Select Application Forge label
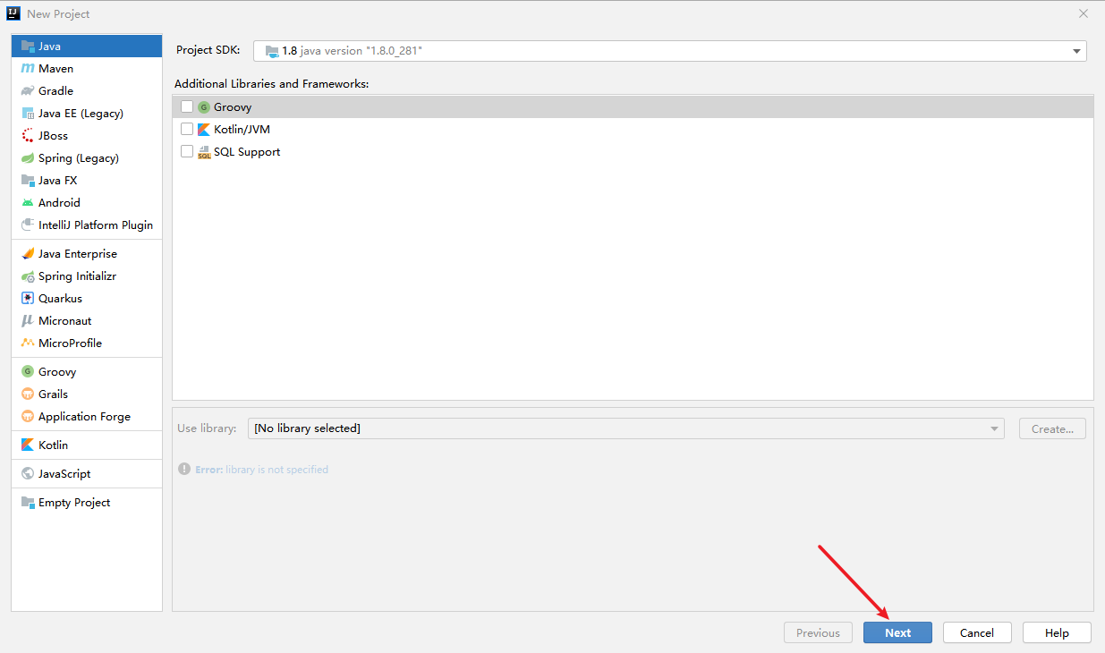This screenshot has width=1105, height=653. coord(84,416)
